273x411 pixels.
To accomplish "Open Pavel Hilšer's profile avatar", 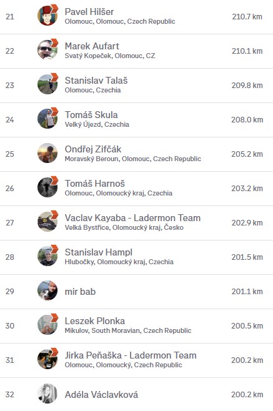I will tap(47, 16).
